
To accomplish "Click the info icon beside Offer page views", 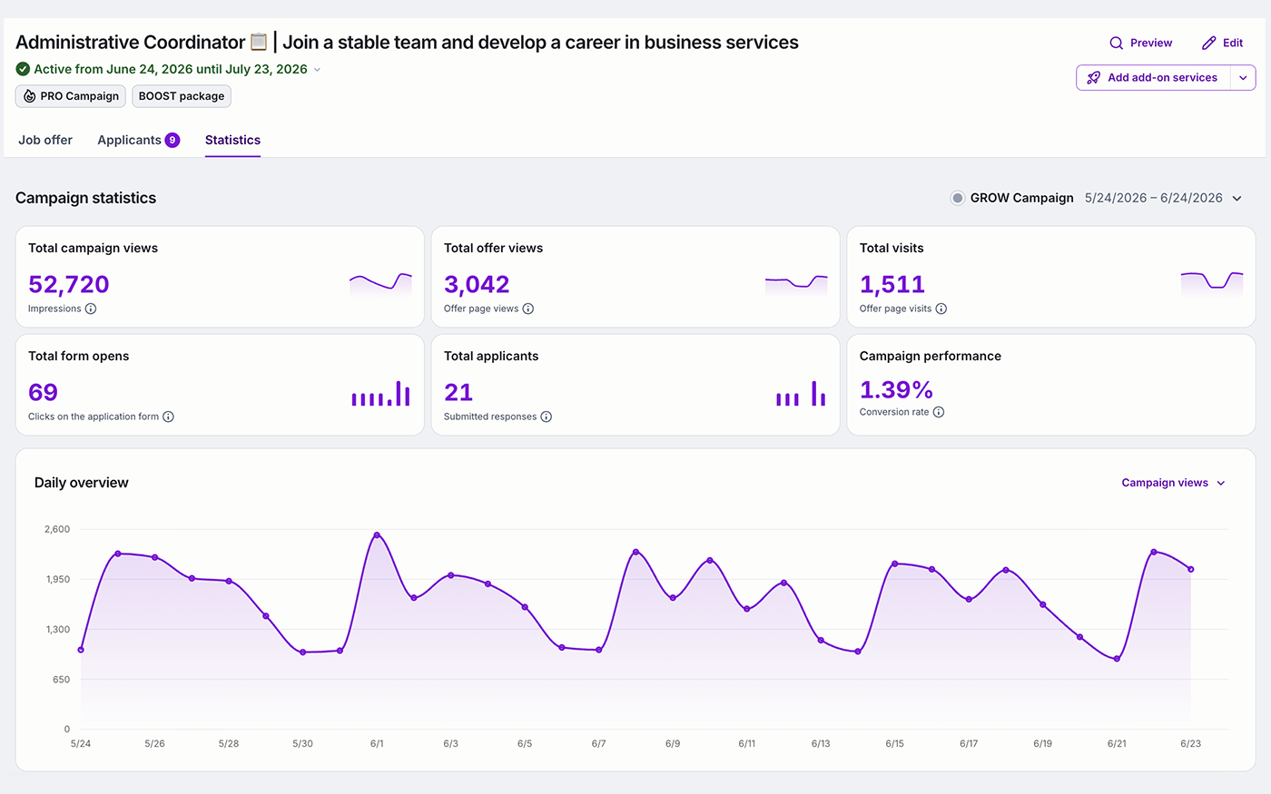I will coord(528,309).
